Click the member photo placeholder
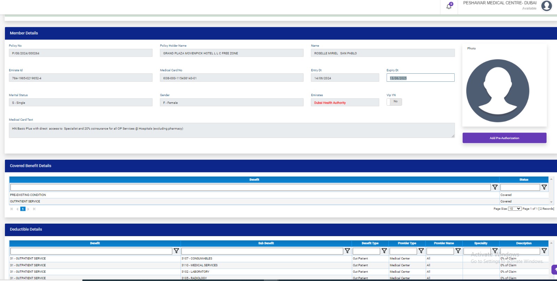This screenshot has height=281, width=557. point(497,90)
